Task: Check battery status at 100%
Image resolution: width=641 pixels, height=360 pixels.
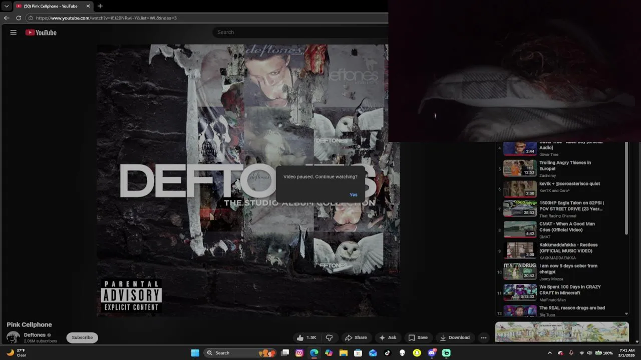Action: 604,353
